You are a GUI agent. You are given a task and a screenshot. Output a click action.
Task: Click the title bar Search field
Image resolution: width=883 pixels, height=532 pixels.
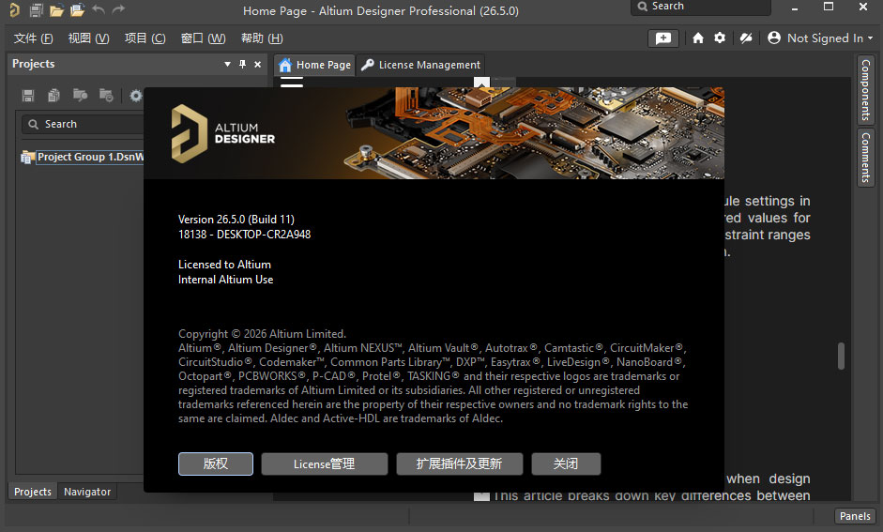(x=701, y=7)
